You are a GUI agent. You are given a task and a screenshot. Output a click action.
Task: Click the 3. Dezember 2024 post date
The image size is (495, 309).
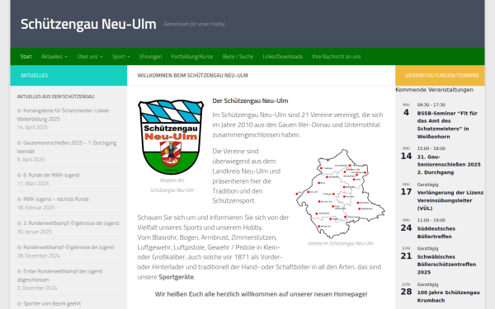(37, 288)
